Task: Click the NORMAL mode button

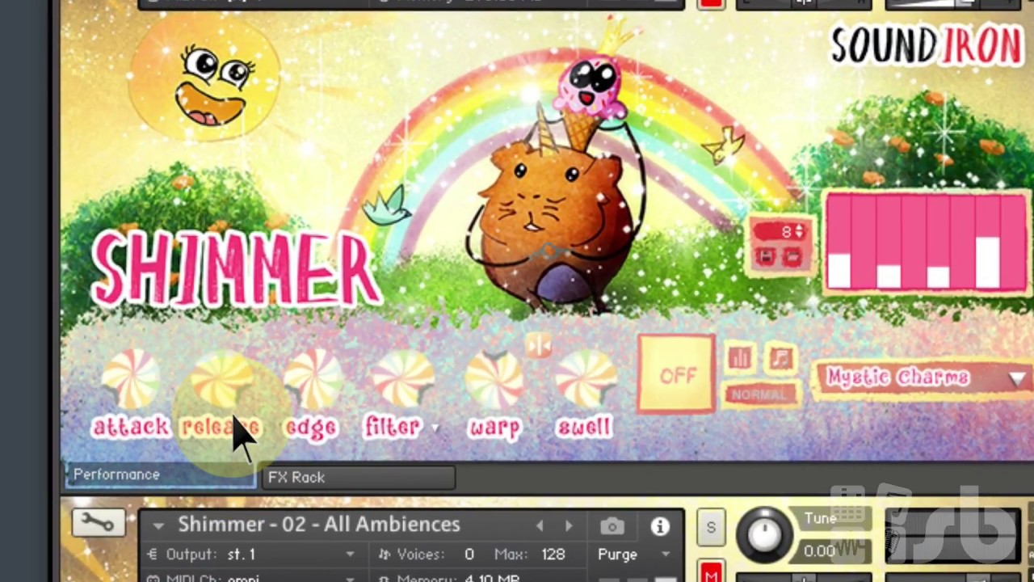Action: [759, 394]
